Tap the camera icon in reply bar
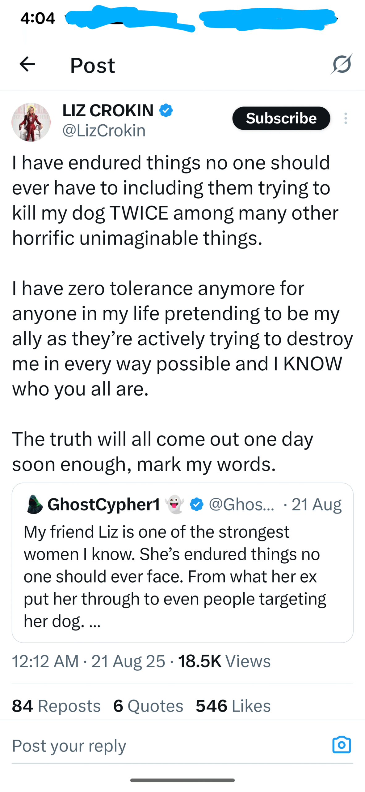Screen dimensions: 365x792 pos(342,745)
